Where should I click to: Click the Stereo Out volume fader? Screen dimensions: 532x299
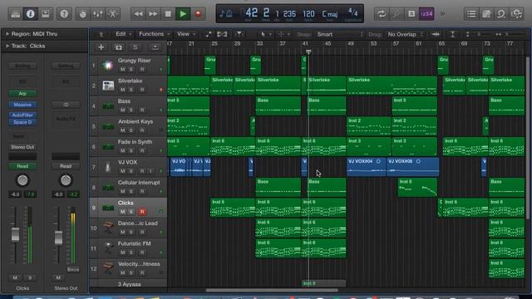click(58, 238)
